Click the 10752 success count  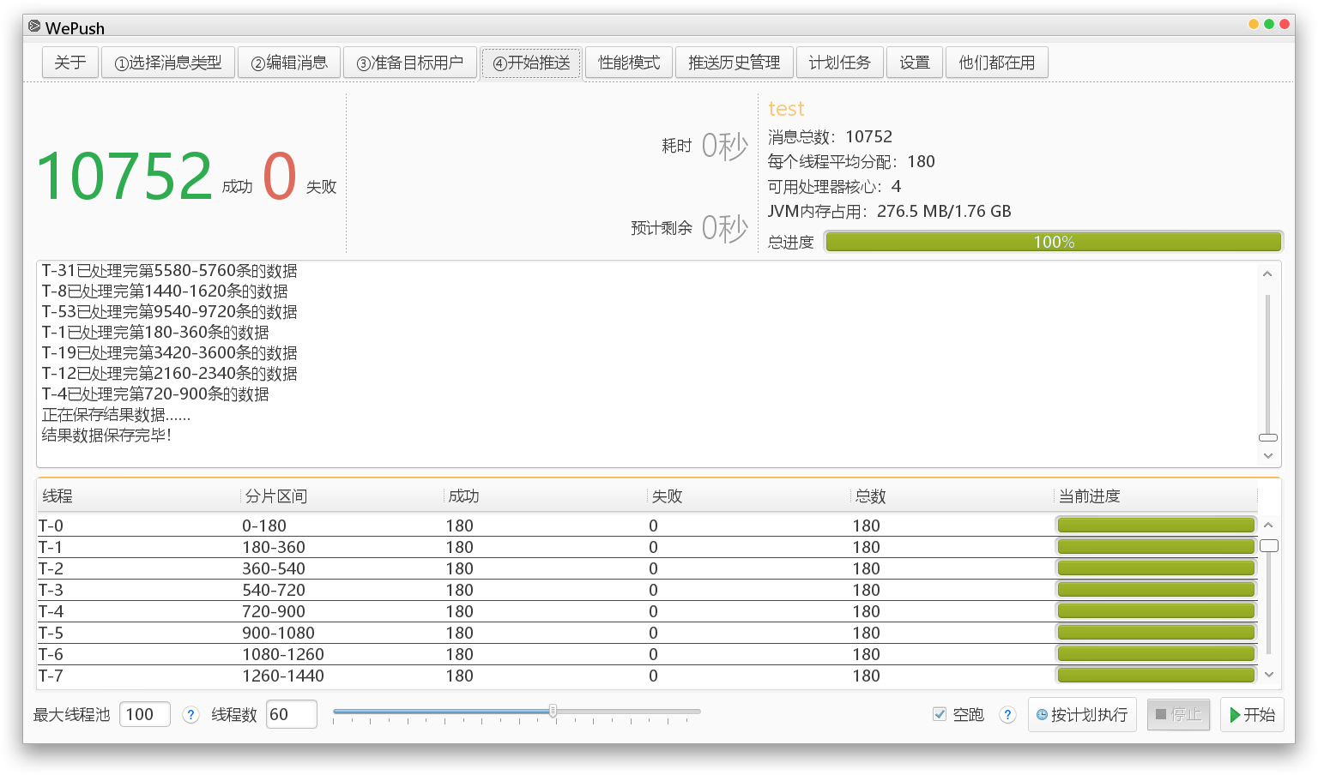(x=124, y=176)
